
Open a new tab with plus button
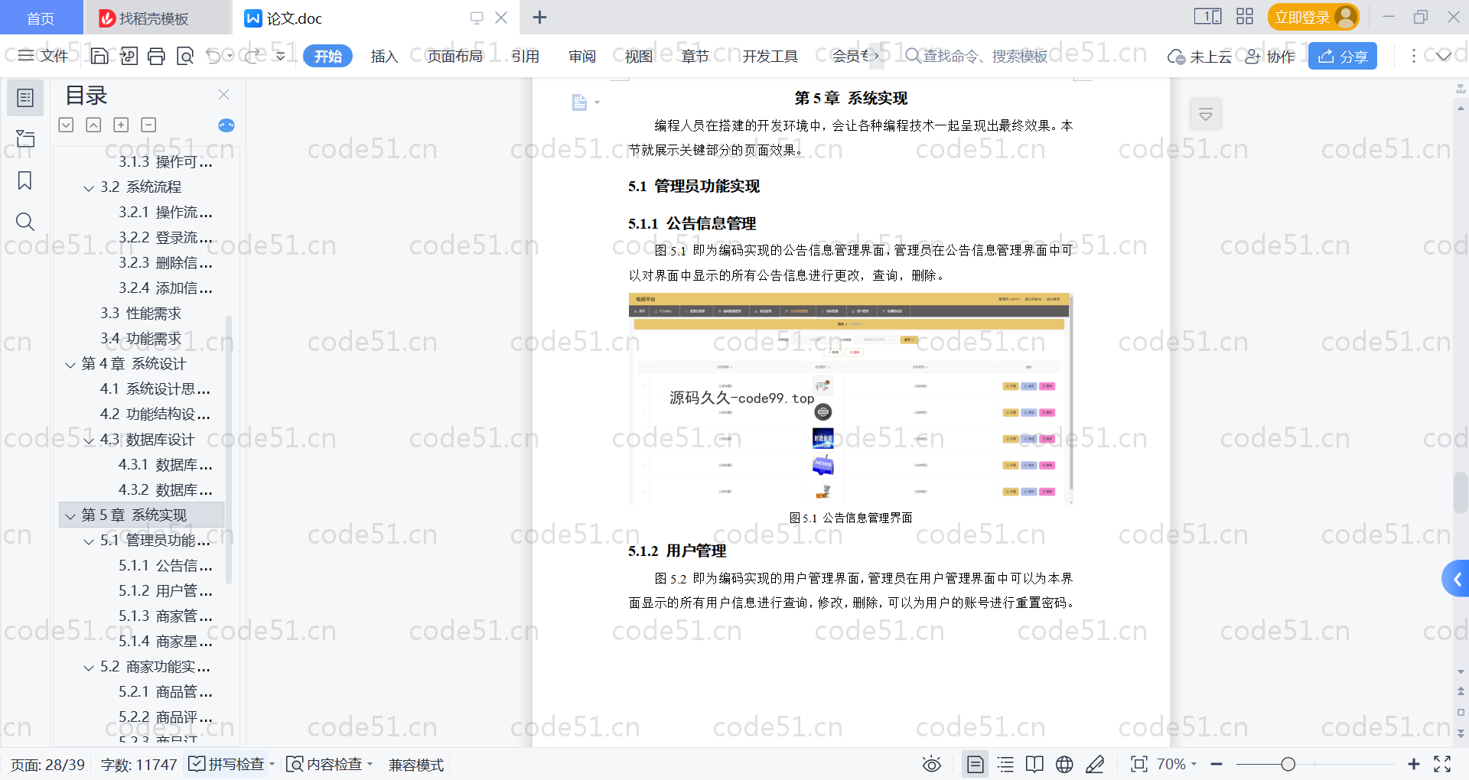tap(539, 18)
